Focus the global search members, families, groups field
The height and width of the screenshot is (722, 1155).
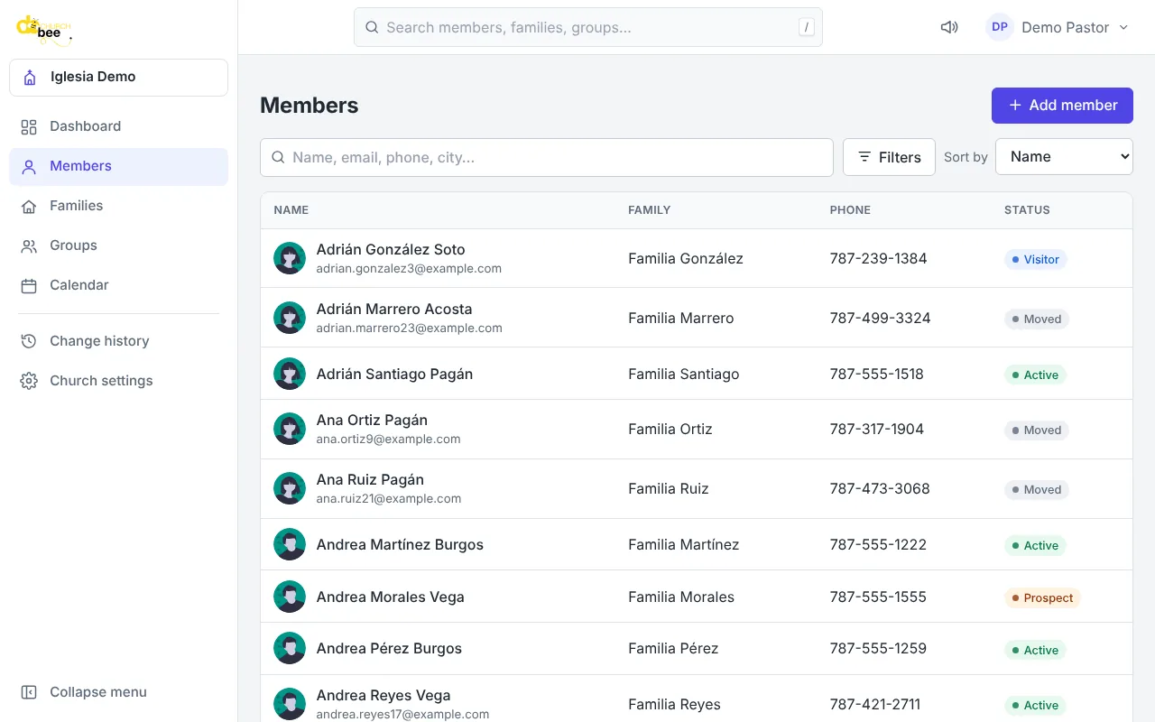[588, 27]
